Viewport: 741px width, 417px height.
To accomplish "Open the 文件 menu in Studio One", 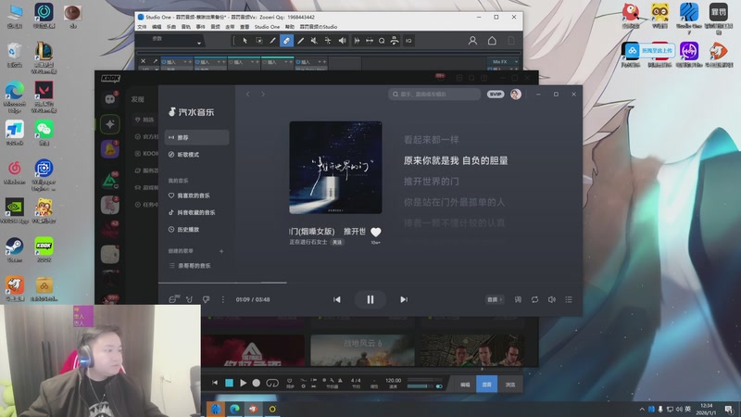I will click(x=142, y=27).
